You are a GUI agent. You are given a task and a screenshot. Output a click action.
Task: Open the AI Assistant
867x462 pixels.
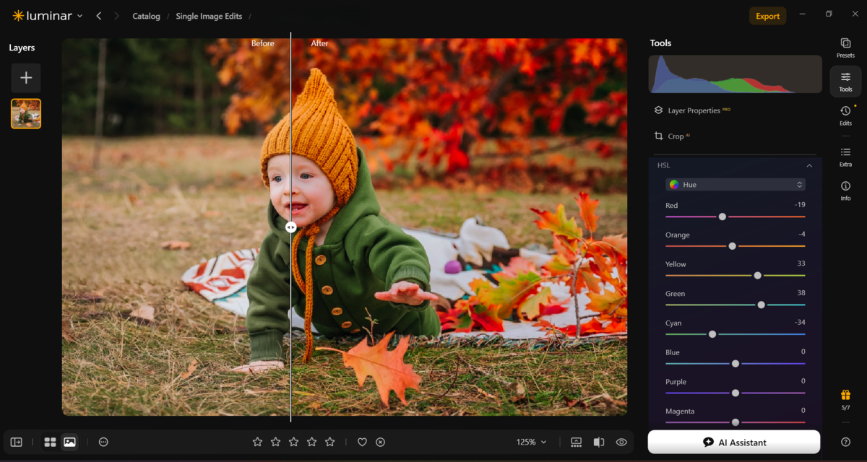734,442
